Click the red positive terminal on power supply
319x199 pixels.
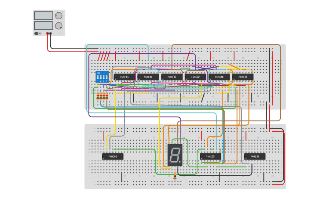tap(48, 33)
